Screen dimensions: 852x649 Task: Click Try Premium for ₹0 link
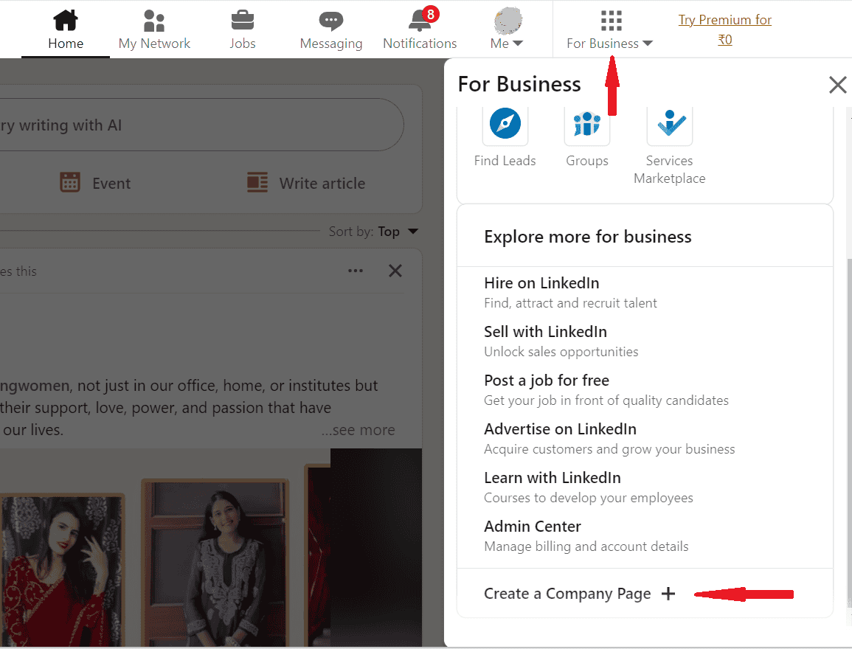[725, 29]
